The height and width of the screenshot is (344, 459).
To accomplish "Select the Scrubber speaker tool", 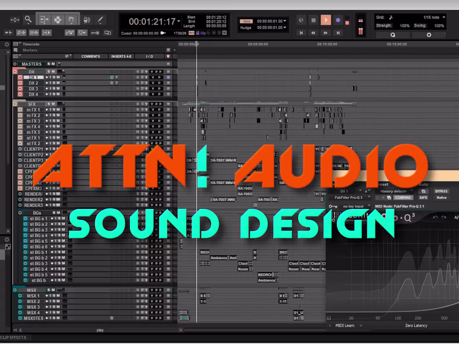I will [87, 20].
